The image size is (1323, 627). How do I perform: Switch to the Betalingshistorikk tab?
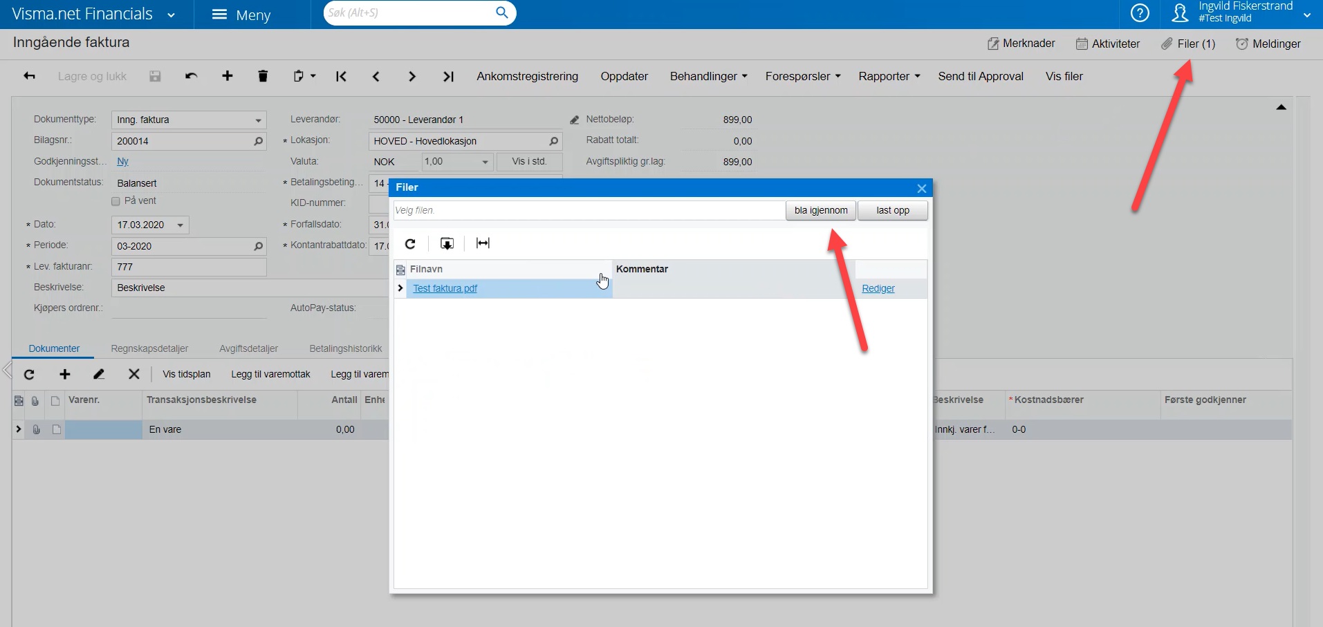click(x=345, y=348)
